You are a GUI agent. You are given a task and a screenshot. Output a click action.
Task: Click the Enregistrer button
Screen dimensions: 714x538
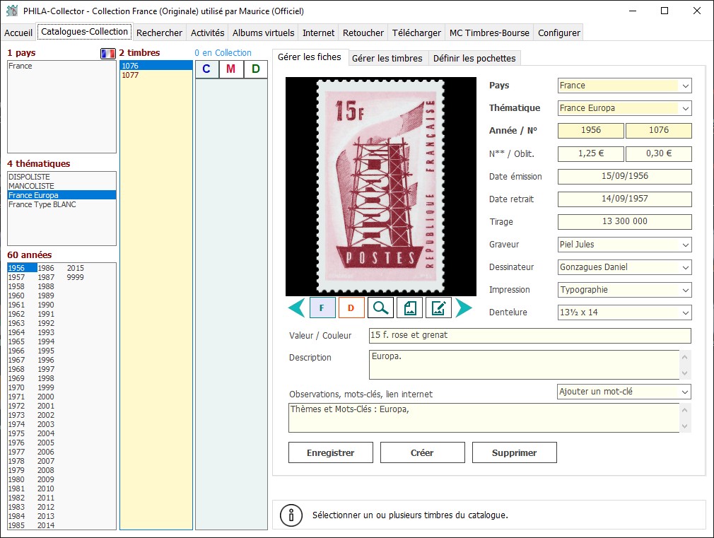(x=331, y=453)
